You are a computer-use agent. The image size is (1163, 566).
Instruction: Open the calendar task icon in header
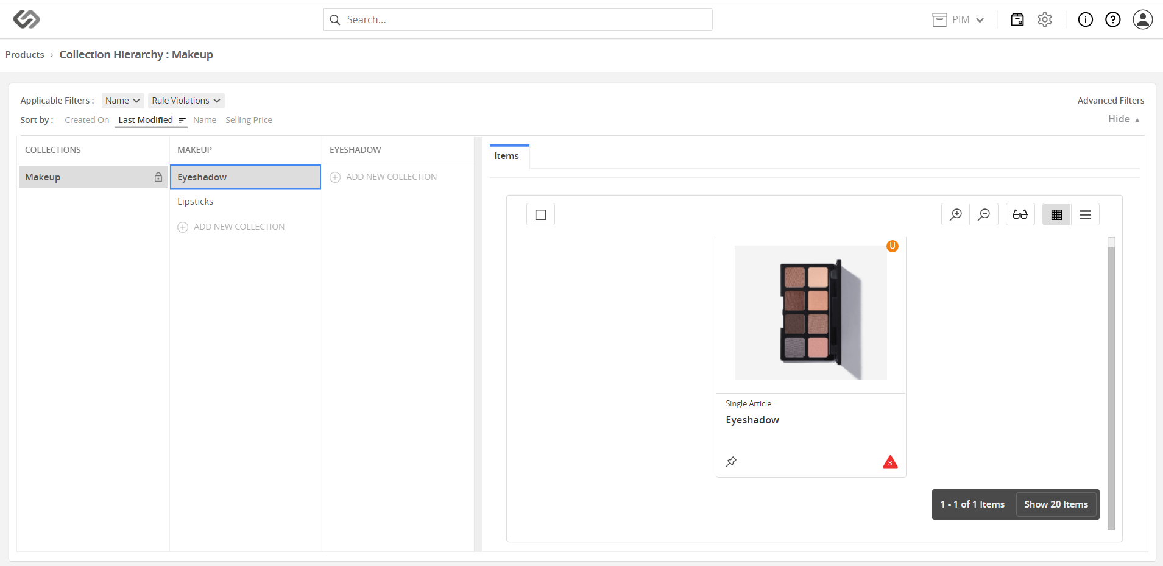[x=1017, y=19]
